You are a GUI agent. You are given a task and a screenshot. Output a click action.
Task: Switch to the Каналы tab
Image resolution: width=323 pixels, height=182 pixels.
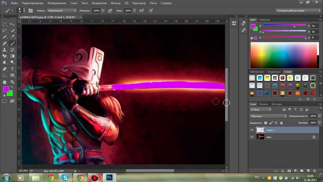(x=263, y=104)
